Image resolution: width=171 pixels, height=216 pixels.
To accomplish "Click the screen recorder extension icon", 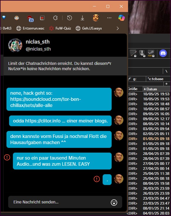I will 42,18.
